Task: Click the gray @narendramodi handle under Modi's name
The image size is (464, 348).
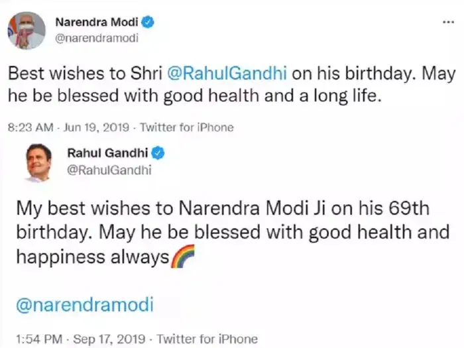Action: tap(97, 38)
